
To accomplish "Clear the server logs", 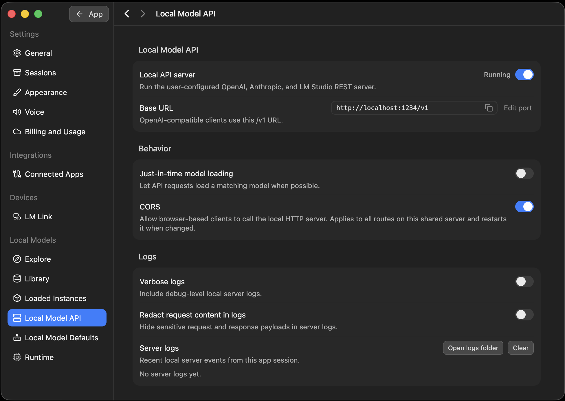I will (x=520, y=348).
